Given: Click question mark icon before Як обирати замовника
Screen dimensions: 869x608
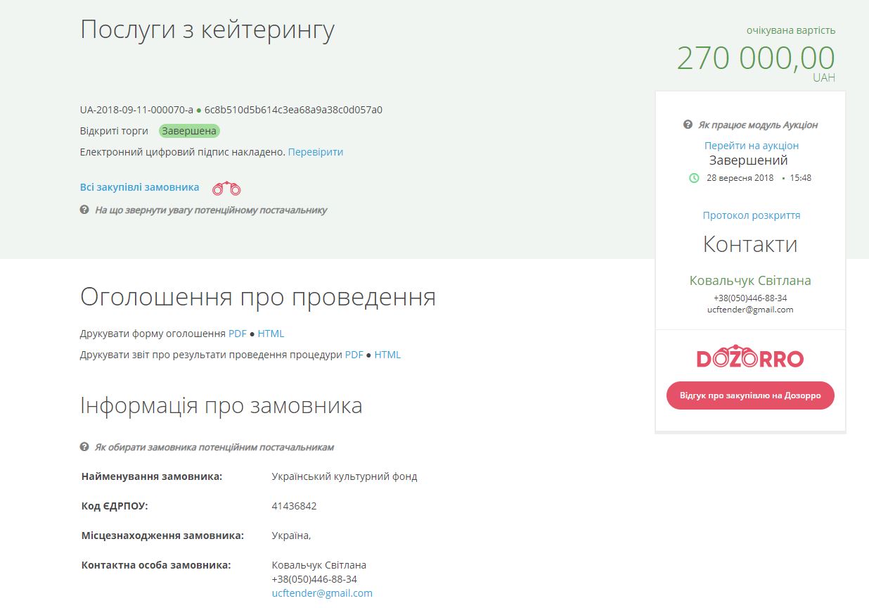Looking at the screenshot, I should tap(84, 447).
